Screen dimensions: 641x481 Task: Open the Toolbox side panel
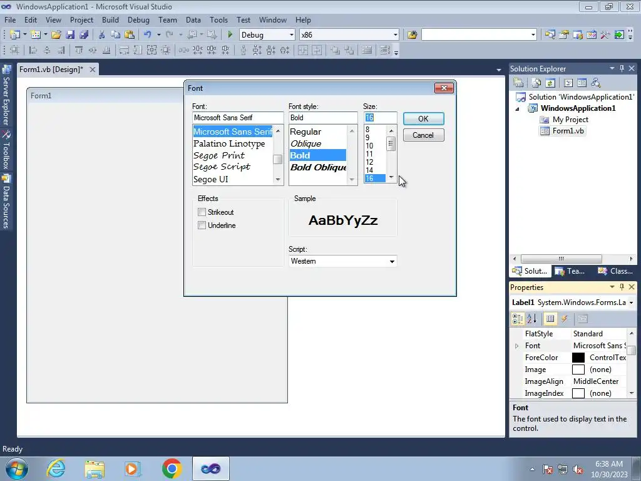[6, 150]
